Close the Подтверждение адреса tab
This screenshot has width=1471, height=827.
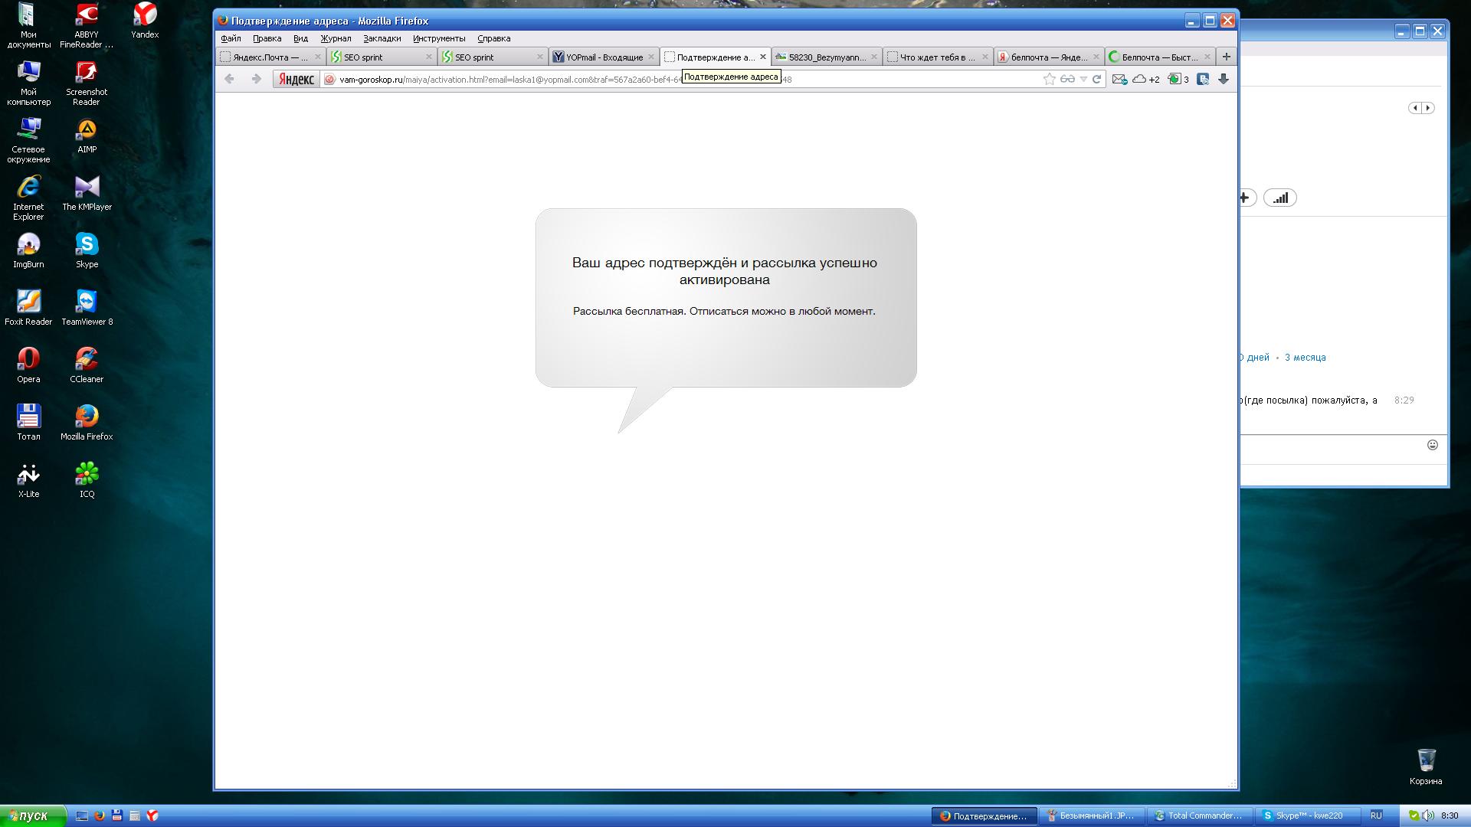762,57
